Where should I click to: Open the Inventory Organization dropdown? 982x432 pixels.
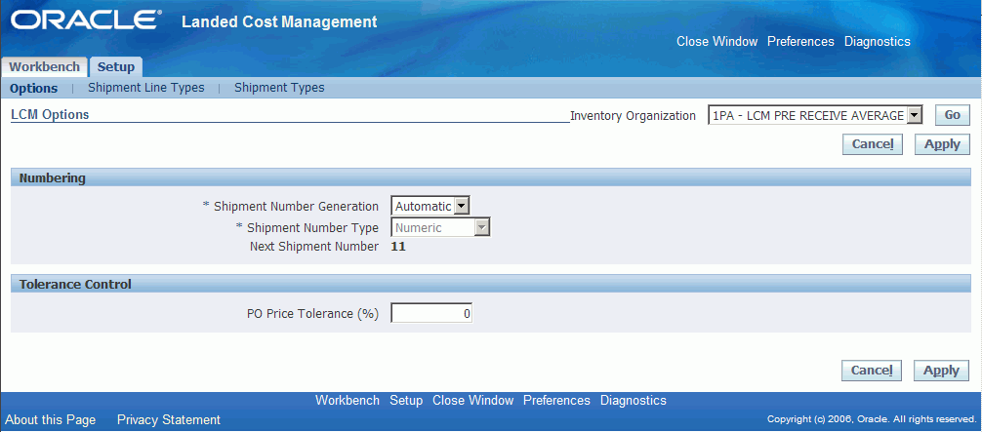pyautogui.click(x=815, y=115)
